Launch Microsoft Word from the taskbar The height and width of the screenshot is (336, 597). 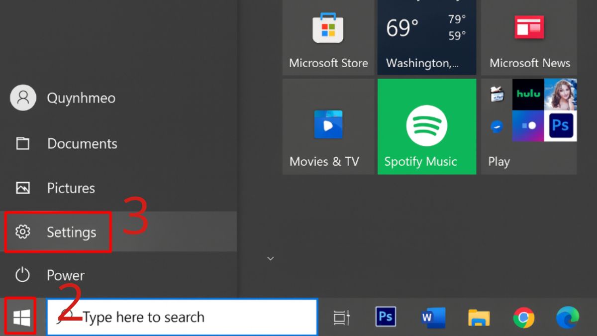point(433,317)
